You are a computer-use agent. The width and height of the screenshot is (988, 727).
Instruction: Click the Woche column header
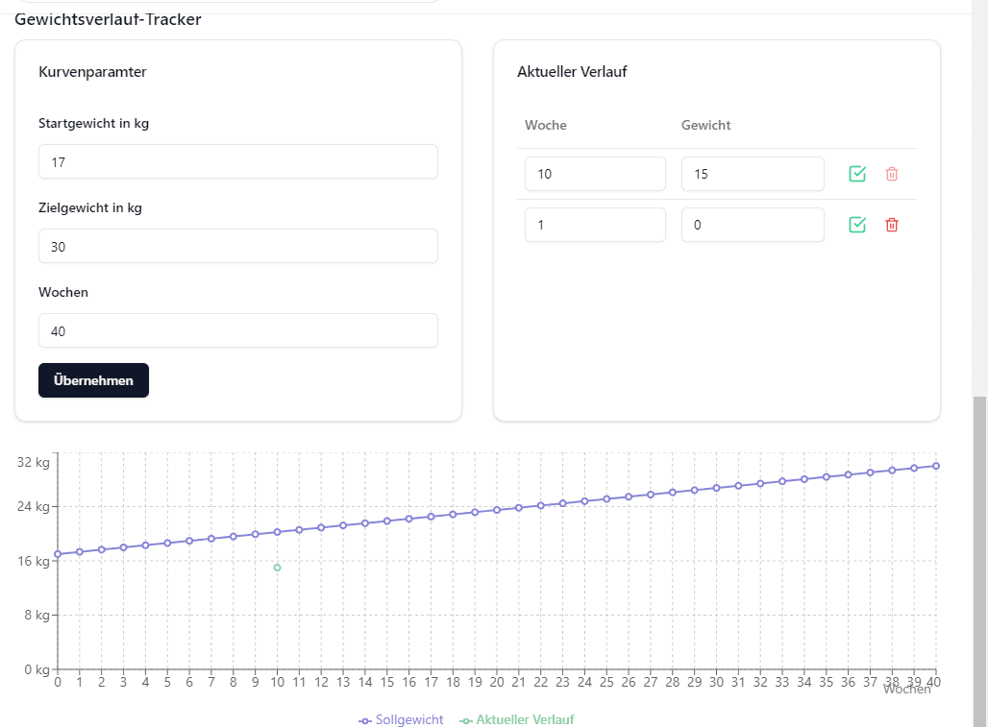coord(546,125)
